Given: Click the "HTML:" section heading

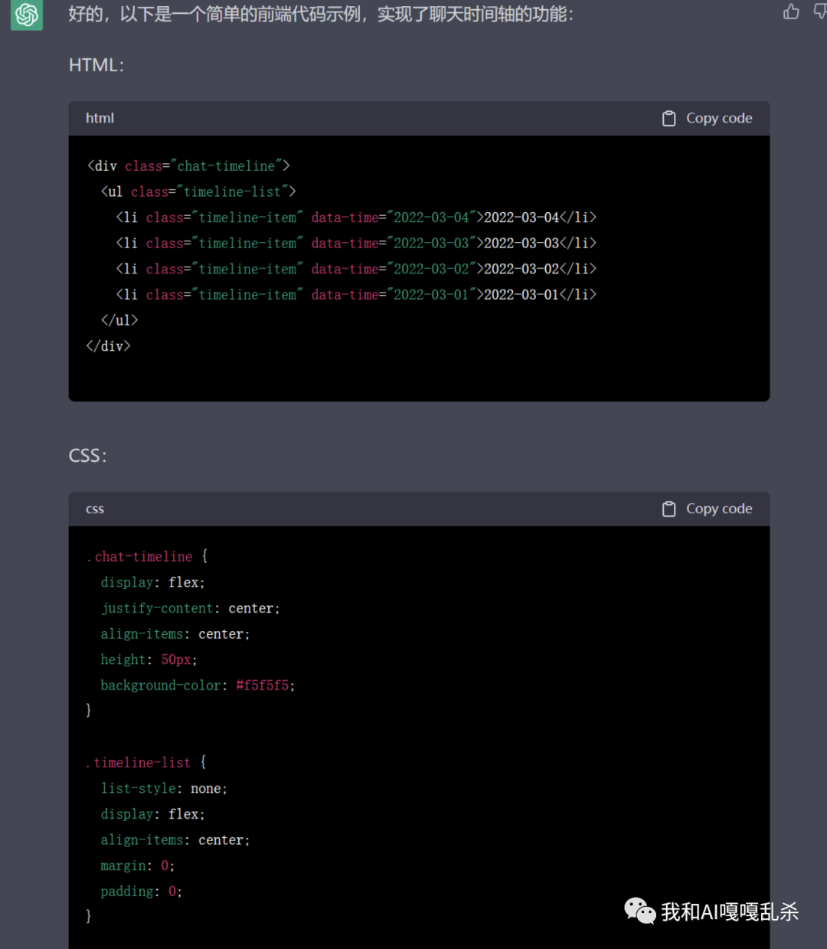Looking at the screenshot, I should (x=96, y=65).
